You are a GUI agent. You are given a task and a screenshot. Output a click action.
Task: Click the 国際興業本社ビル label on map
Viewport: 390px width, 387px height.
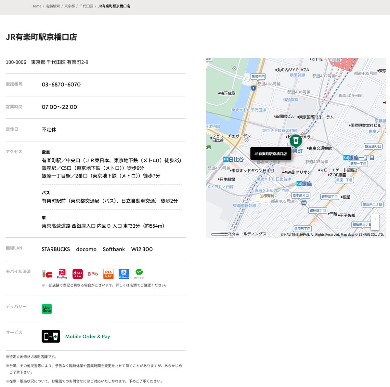(x=365, y=125)
